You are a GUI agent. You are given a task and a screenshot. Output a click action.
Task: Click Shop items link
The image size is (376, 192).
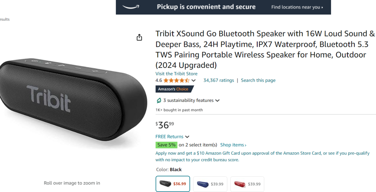(x=233, y=145)
